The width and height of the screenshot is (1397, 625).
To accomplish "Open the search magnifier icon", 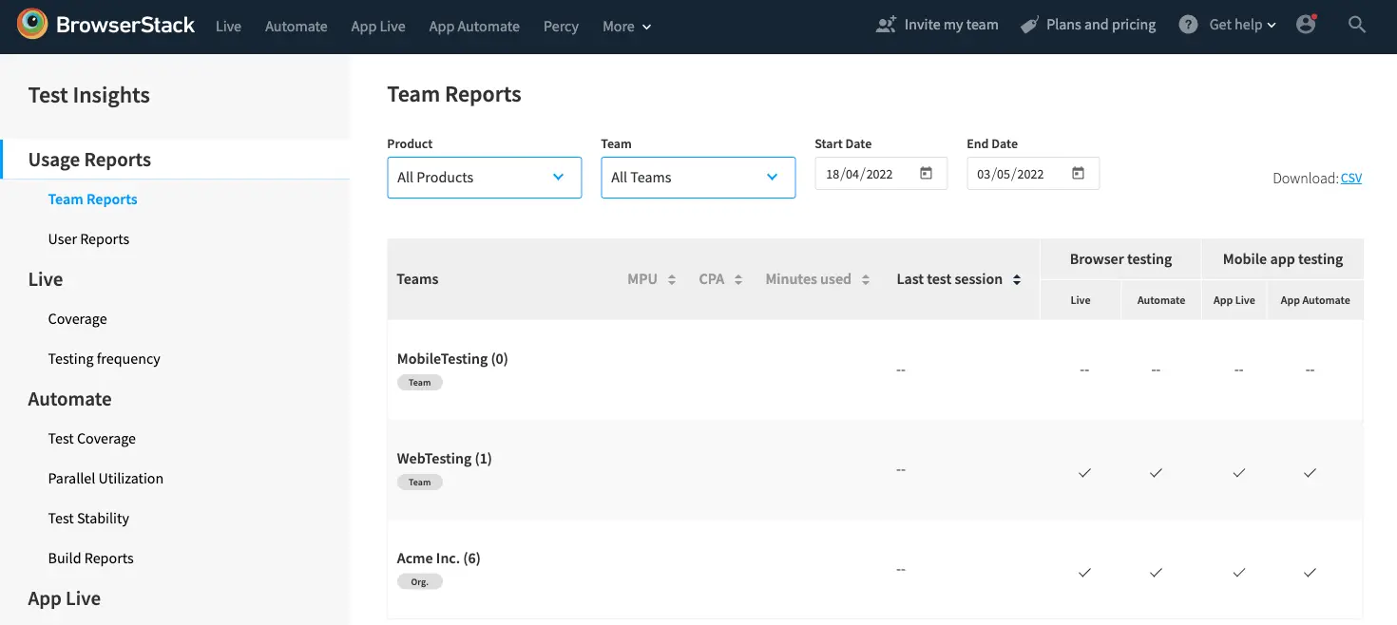I will [x=1357, y=26].
